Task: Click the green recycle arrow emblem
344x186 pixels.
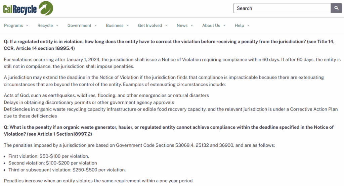Action: pyautogui.click(x=46, y=8)
